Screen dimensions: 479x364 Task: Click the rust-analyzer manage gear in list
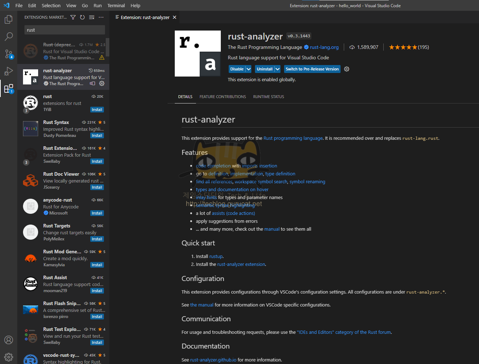[x=102, y=83]
